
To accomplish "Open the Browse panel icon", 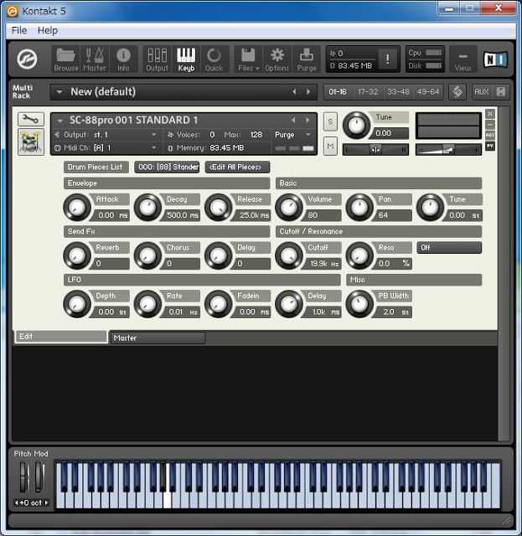I will pyautogui.click(x=65, y=59).
